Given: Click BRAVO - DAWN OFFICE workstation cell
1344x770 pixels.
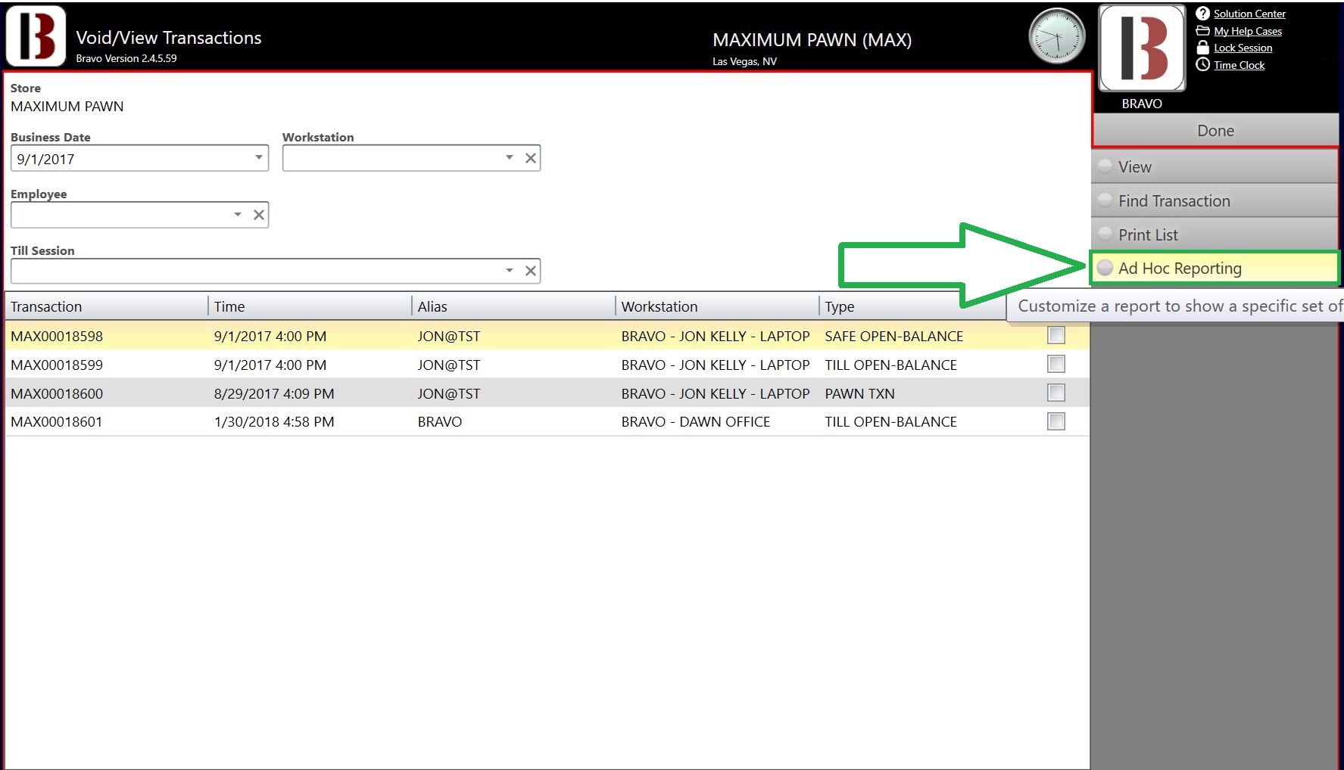Looking at the screenshot, I should pos(695,421).
